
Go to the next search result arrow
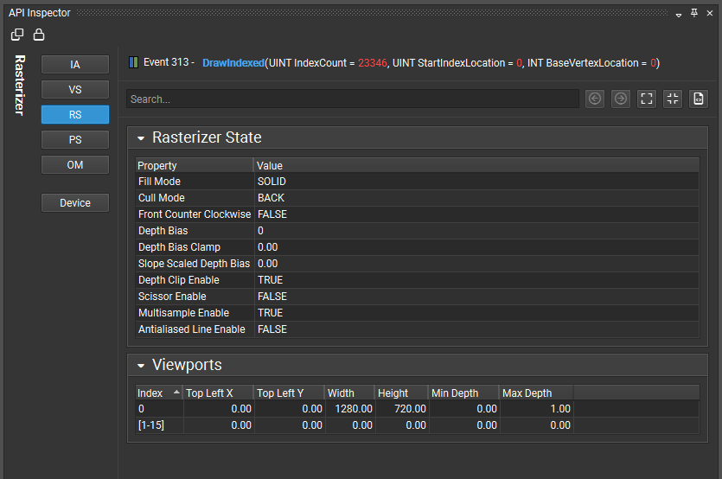(621, 99)
